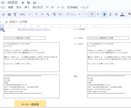Open the 75% zoom dropdown
The width and height of the screenshot is (131, 108).
(x=25, y=14)
